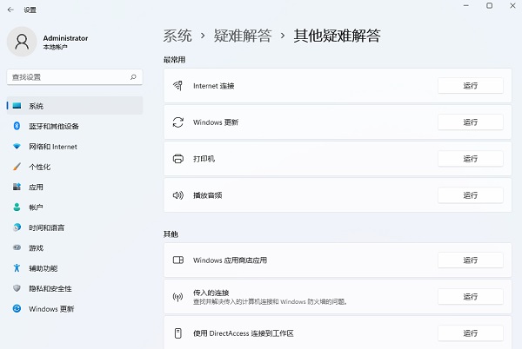
Task: Go to Accounts (帐户) settings
Action: pos(36,207)
